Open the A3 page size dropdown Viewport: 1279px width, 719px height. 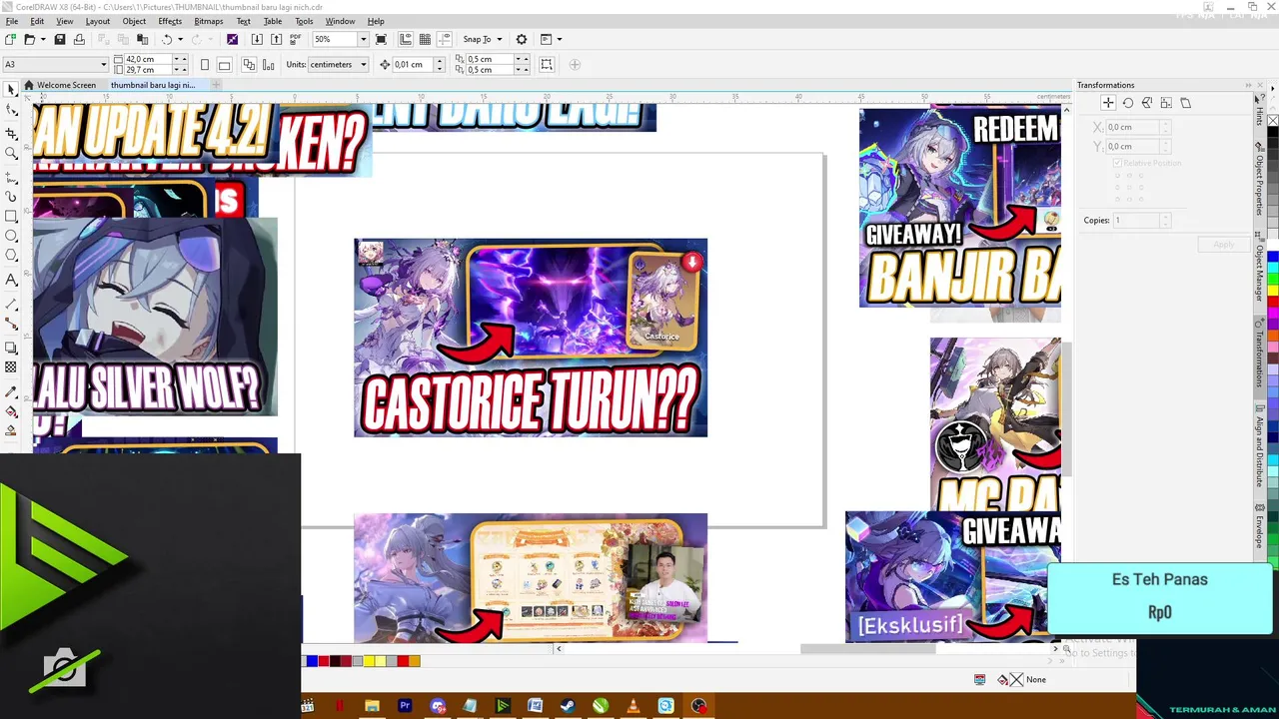(103, 65)
